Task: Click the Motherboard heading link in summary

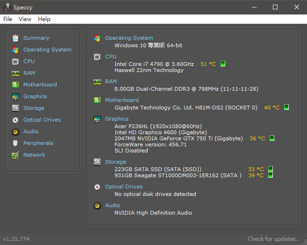Action: click(122, 100)
